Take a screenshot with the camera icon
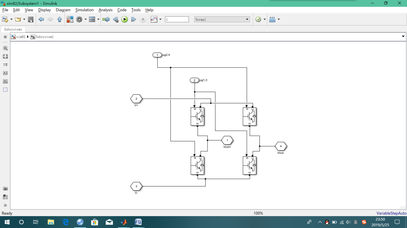The height and width of the screenshot is (228, 407). click(x=5, y=189)
